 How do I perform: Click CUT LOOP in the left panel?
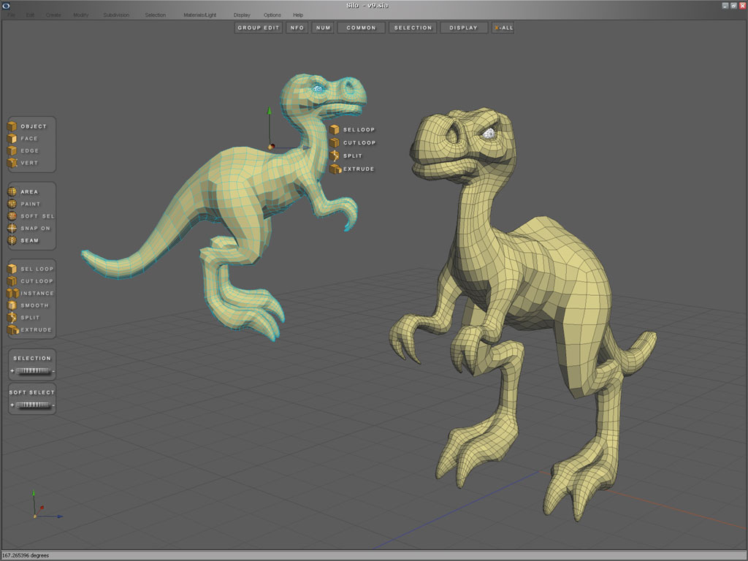(30, 281)
